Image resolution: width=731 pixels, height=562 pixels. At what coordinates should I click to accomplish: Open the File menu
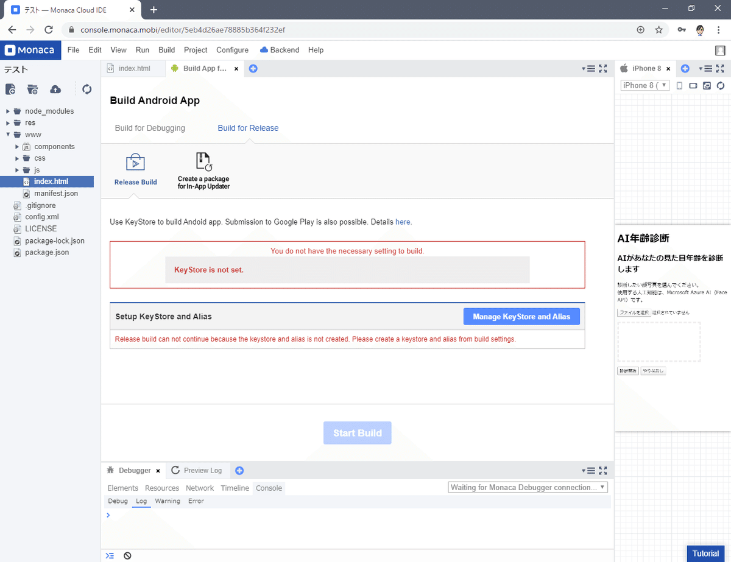pos(73,50)
